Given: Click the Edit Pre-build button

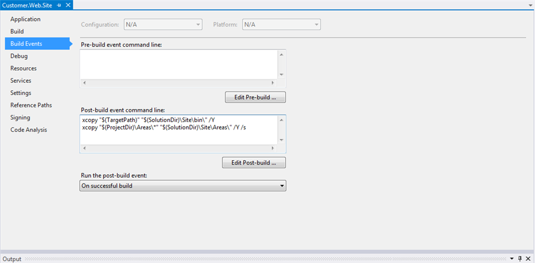Looking at the screenshot, I should 255,97.
